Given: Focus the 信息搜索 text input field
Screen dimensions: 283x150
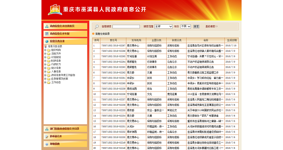Looking at the screenshot, I should point(126,27).
